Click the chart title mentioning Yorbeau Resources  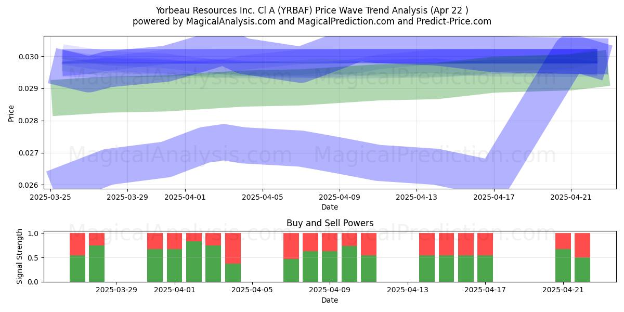pyautogui.click(x=311, y=10)
